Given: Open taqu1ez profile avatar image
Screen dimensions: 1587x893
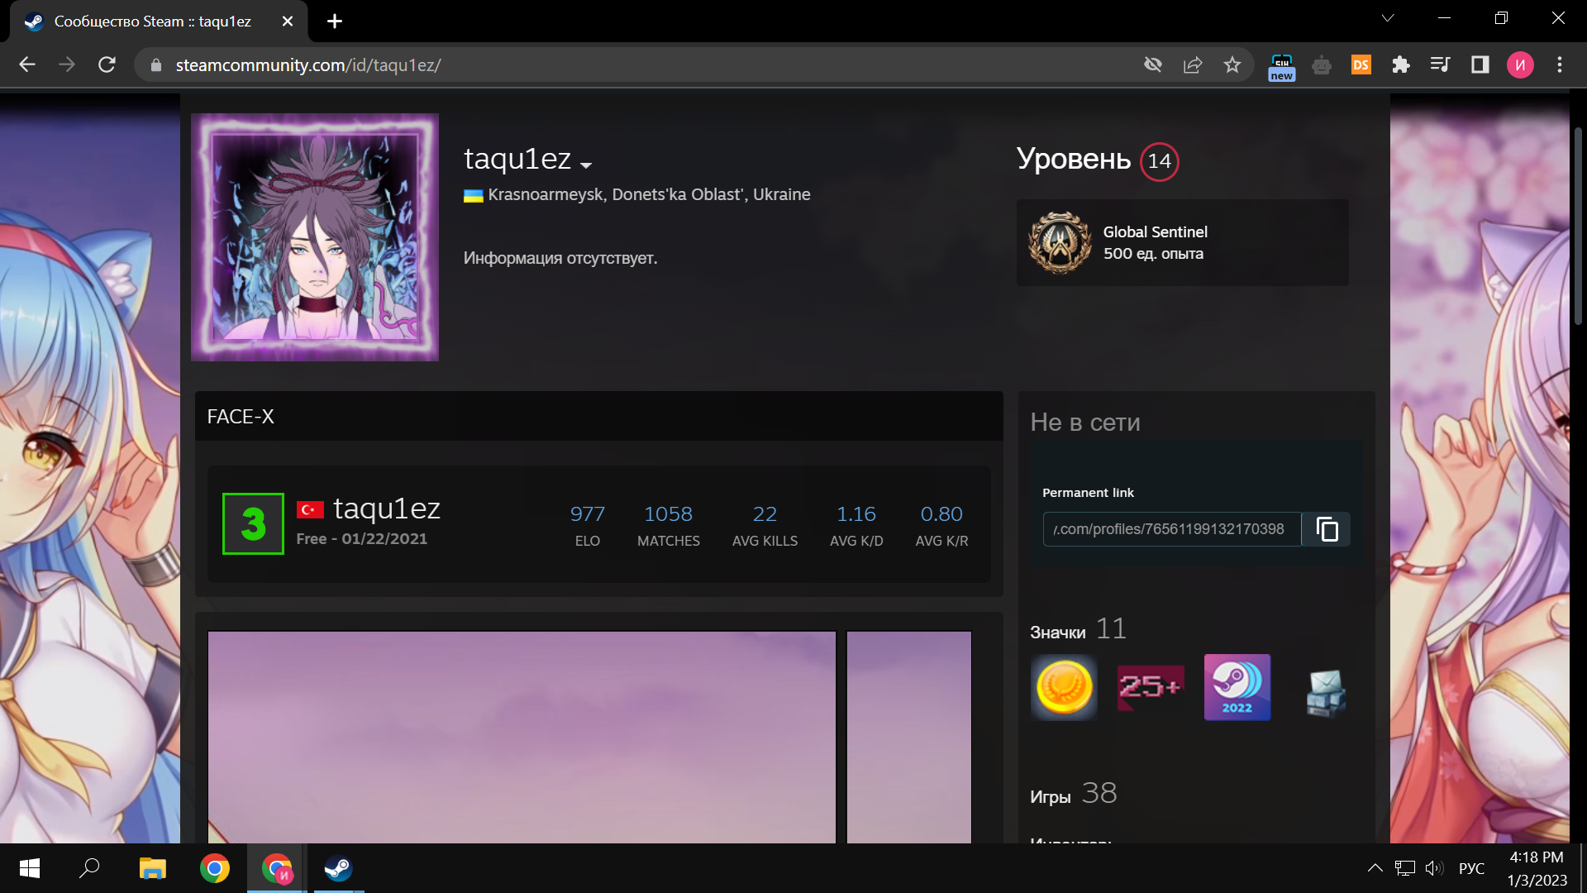Looking at the screenshot, I should tap(315, 237).
